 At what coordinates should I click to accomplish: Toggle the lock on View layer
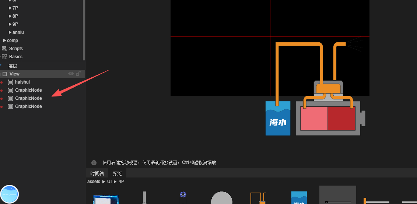pos(78,74)
